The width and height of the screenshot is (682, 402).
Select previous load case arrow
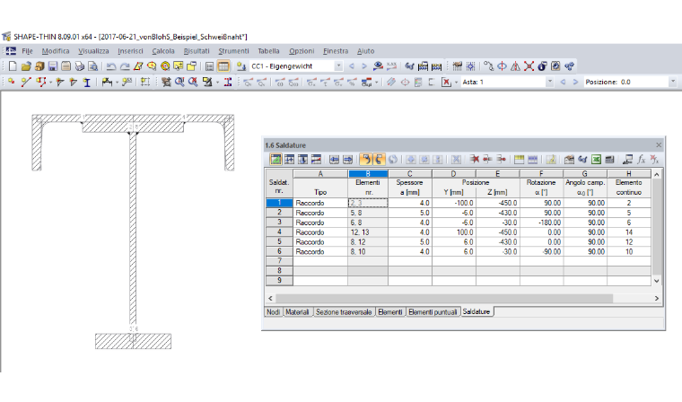click(x=352, y=66)
